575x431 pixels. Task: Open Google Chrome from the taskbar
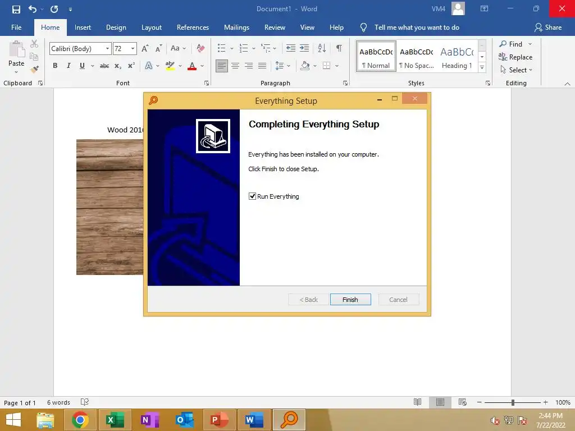pos(80,420)
